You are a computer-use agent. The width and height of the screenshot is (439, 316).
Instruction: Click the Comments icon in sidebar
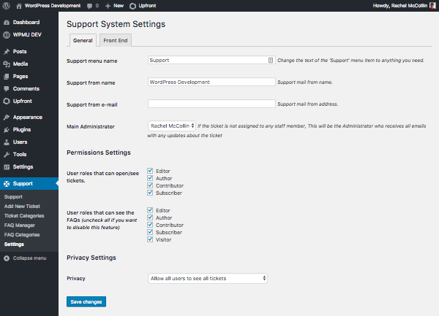7,89
